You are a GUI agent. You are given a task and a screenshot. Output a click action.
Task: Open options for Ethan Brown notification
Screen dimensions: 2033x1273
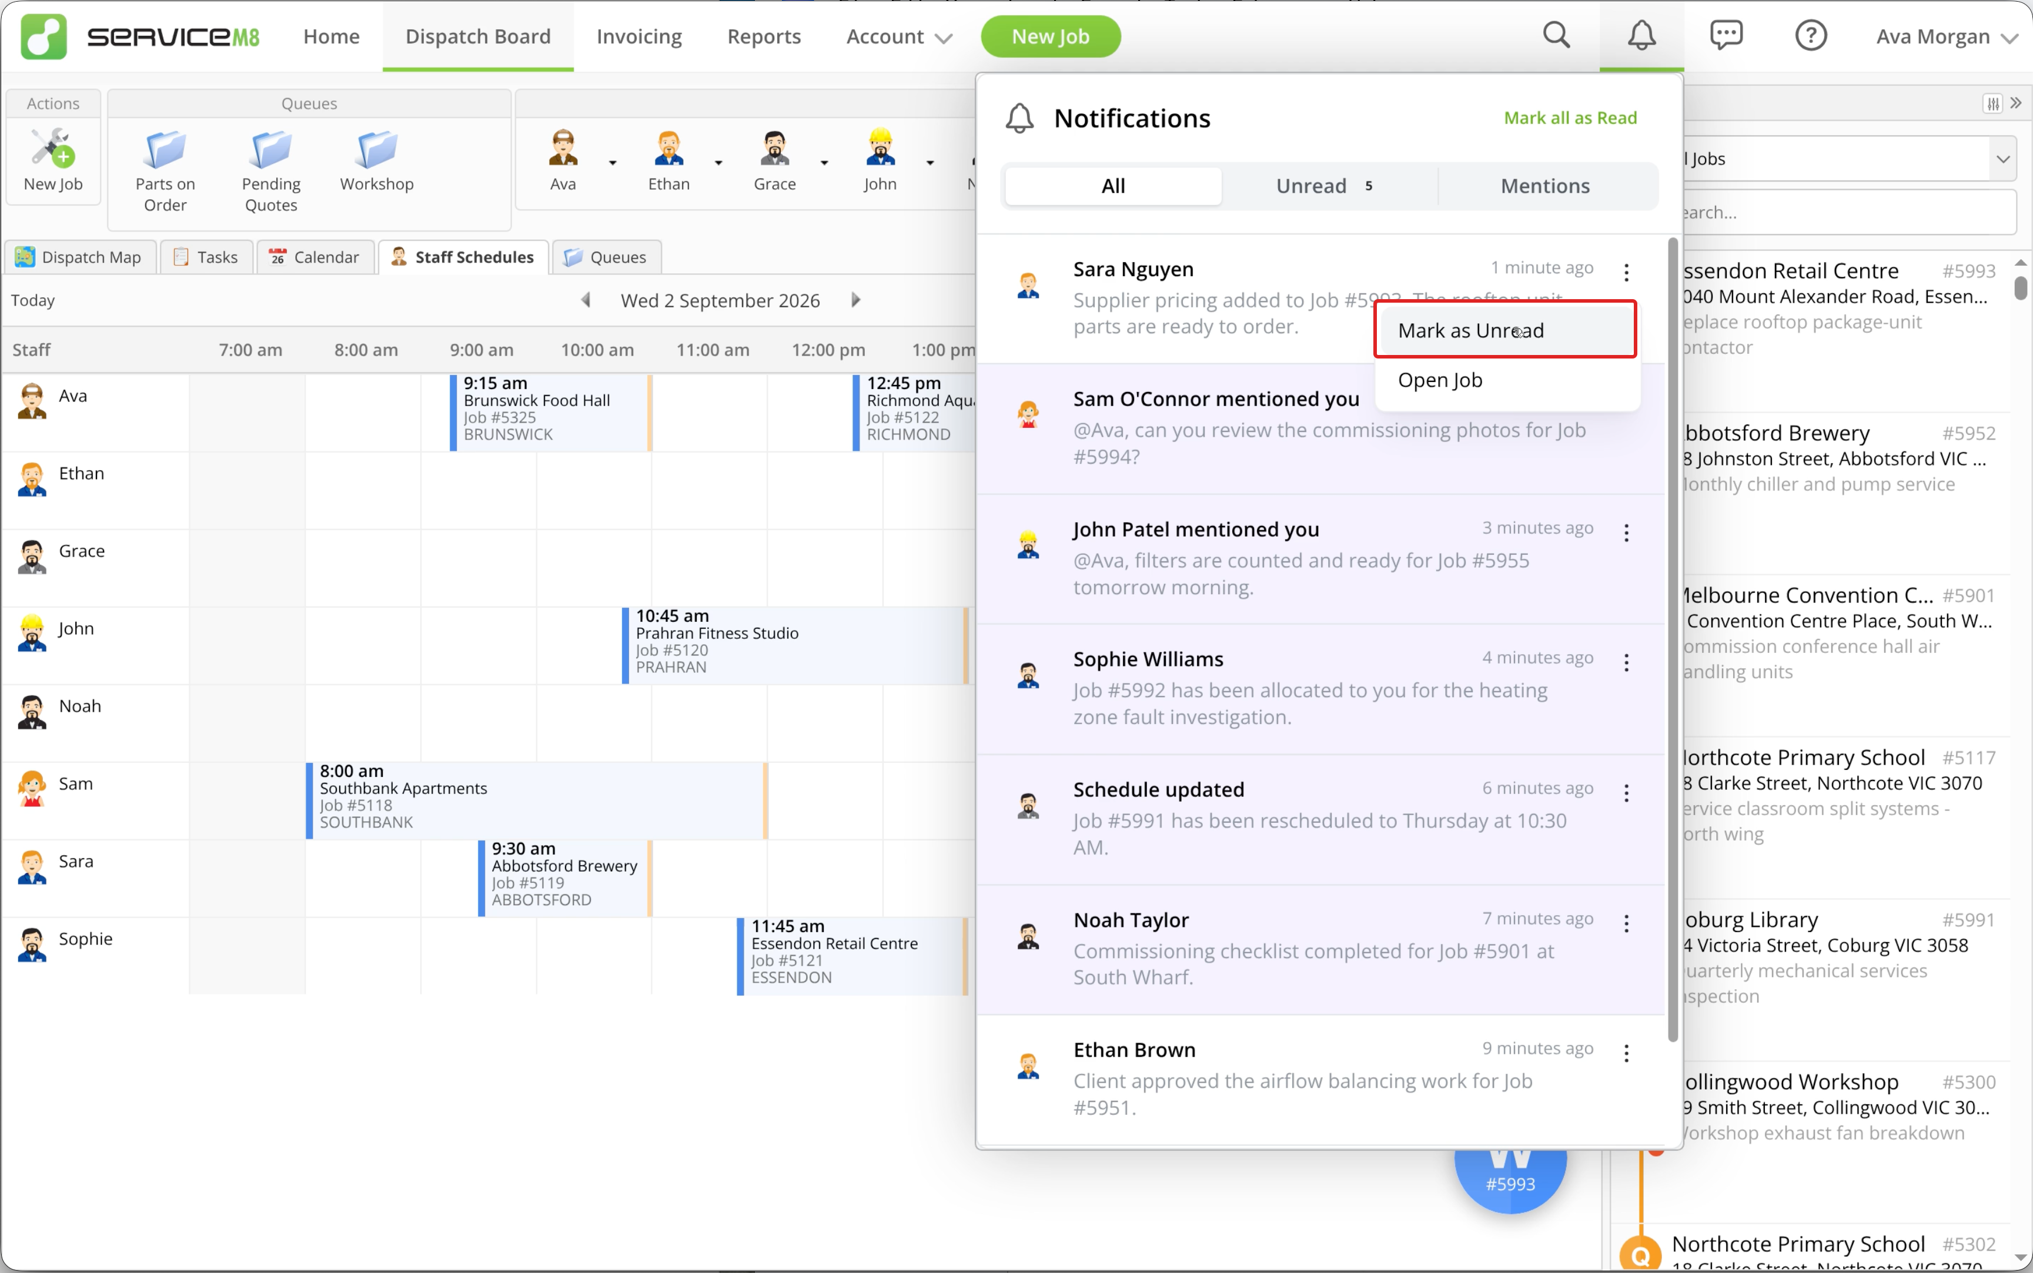[1626, 1053]
